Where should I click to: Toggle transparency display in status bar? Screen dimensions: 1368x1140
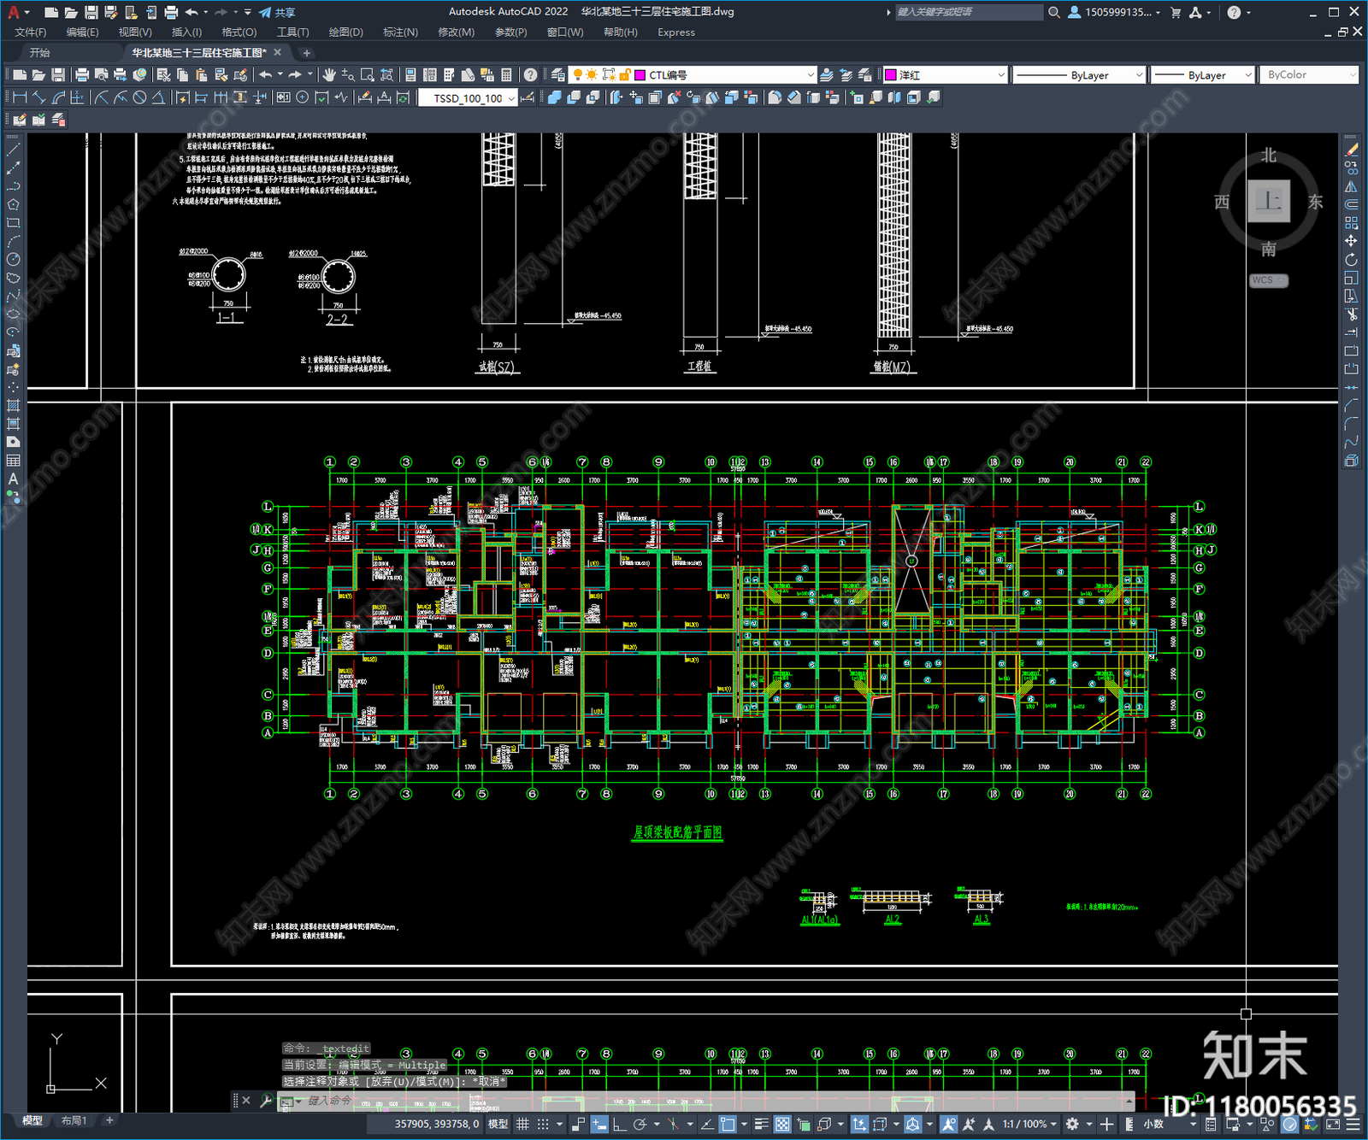(x=782, y=1124)
